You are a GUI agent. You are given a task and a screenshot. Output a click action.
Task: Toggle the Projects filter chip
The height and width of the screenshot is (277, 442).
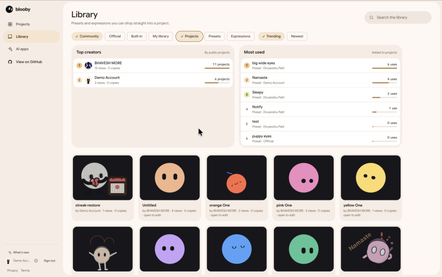189,36
